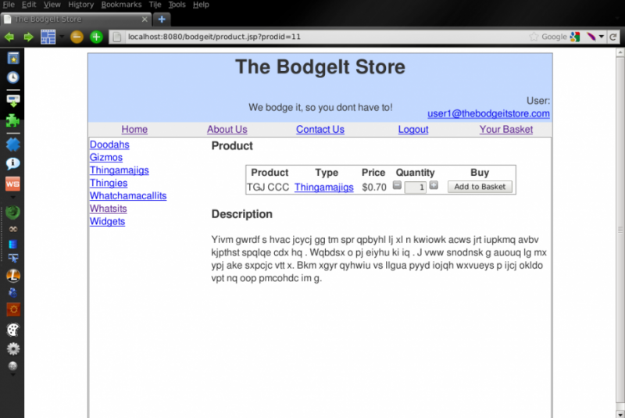
Task: Click the green zoom in button
Action: (x=96, y=37)
